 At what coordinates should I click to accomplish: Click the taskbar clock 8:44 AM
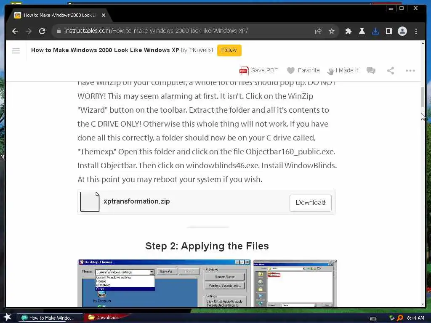(415, 318)
